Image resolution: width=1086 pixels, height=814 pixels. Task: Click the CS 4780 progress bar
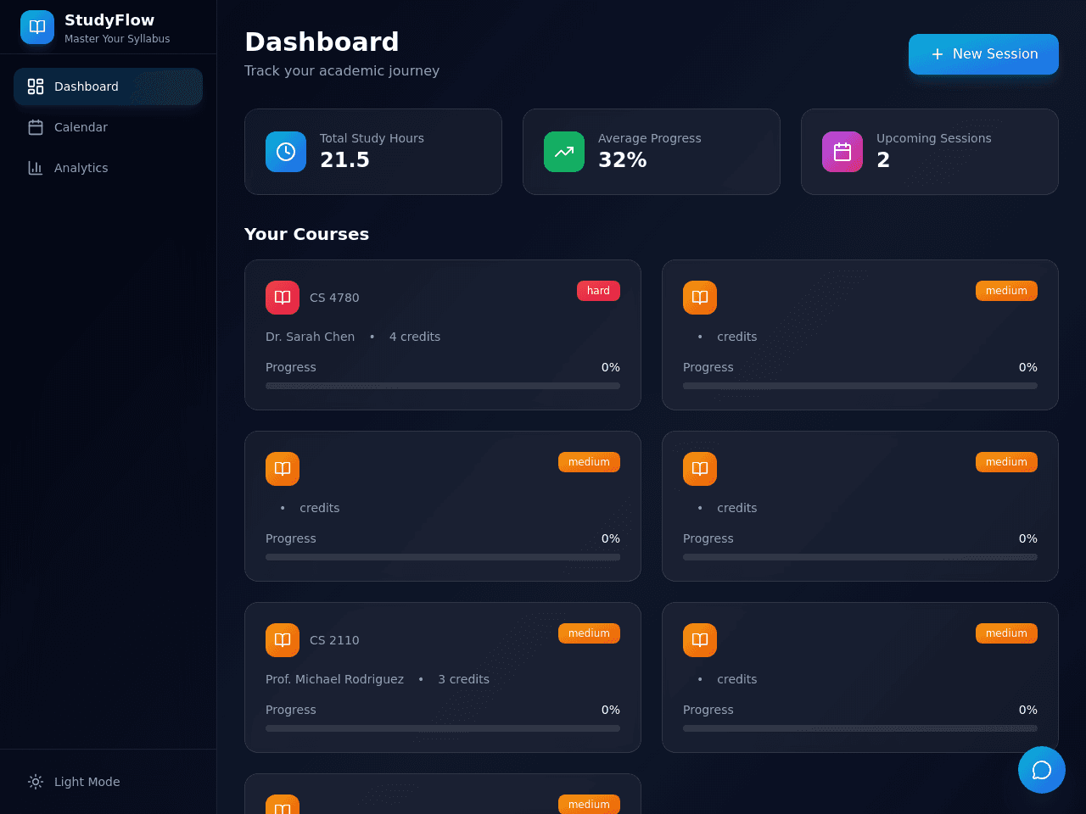(443, 386)
